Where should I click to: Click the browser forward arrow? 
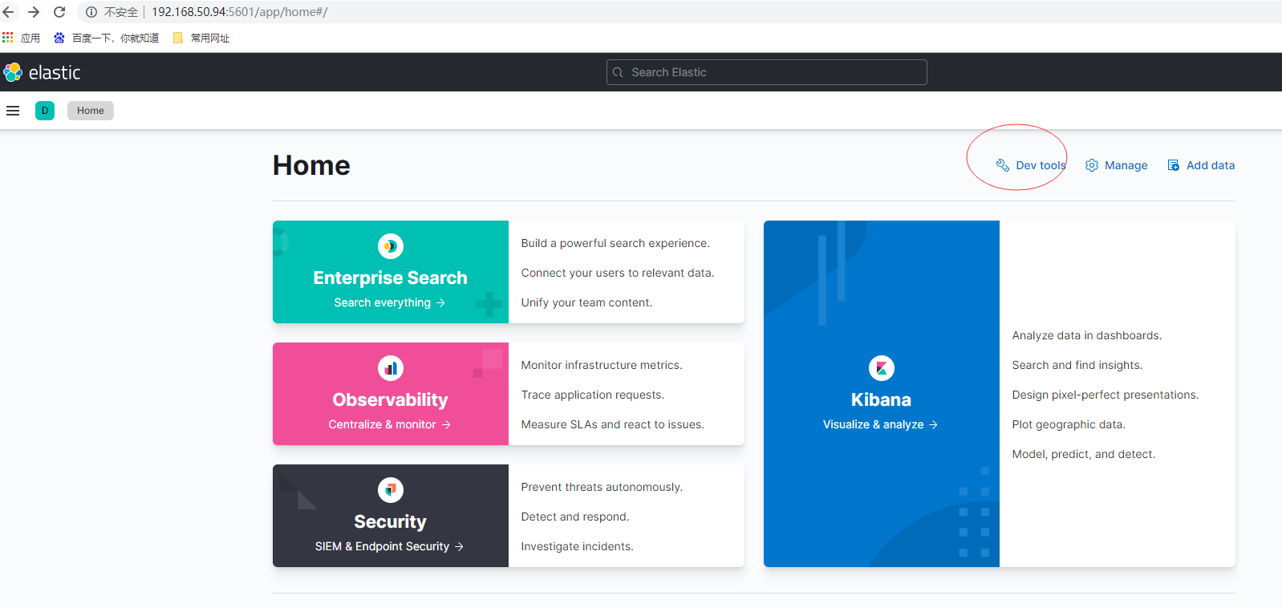(34, 12)
